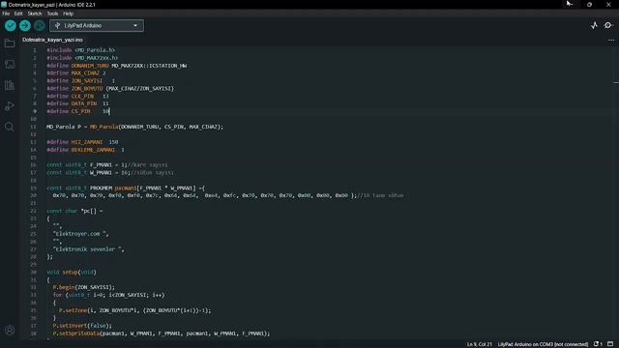The height and width of the screenshot is (348, 619).
Task: Start debugging with the debug button
Action: point(39,26)
